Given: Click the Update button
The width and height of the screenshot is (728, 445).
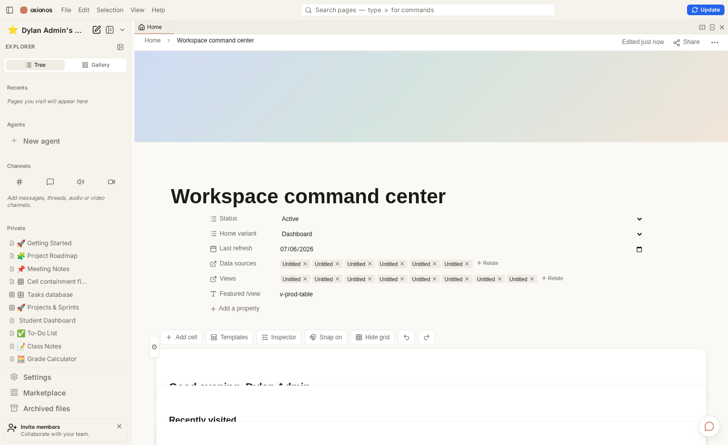Looking at the screenshot, I should [x=706, y=10].
